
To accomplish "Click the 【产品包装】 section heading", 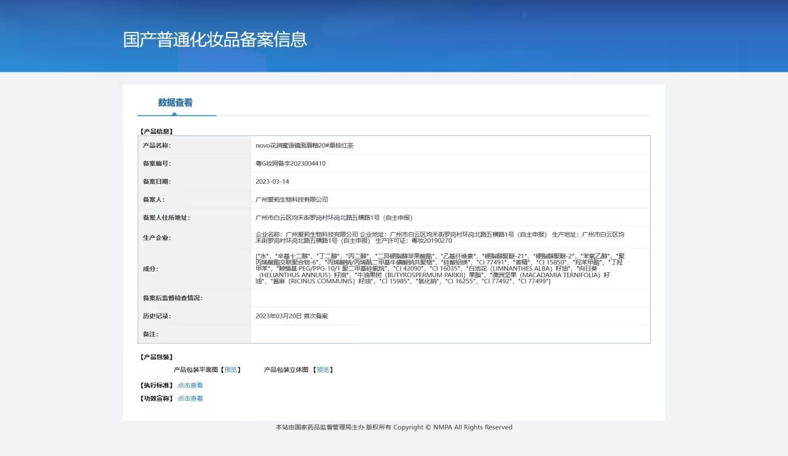I will [x=156, y=357].
